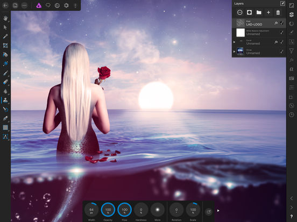Image resolution: width=297 pixels, height=222 pixels.
Task: Select the Hand view tool
Action: 5,18
